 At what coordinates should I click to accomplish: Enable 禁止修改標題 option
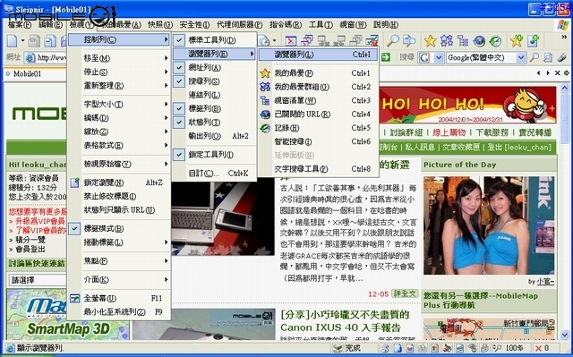[x=119, y=196]
